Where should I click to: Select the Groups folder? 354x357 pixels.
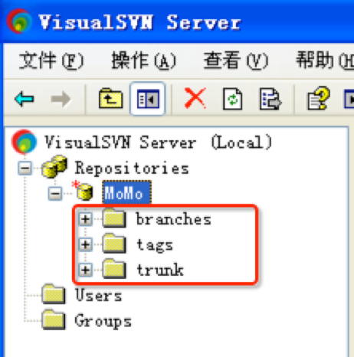tap(87, 320)
